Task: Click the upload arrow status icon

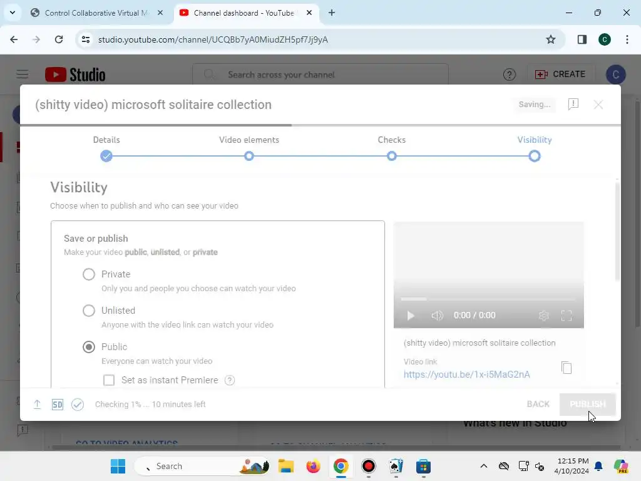Action: (37, 404)
